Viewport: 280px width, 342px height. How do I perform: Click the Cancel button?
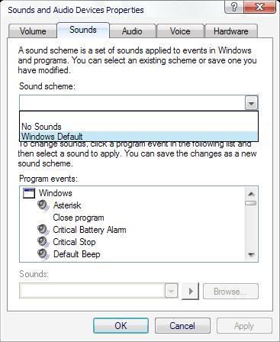[x=182, y=325]
